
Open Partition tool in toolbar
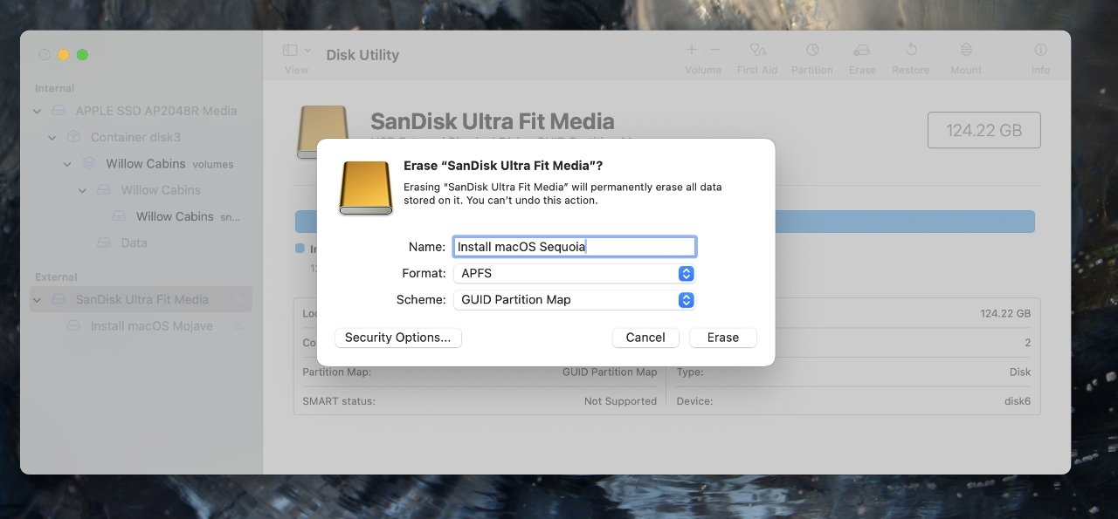(x=812, y=50)
